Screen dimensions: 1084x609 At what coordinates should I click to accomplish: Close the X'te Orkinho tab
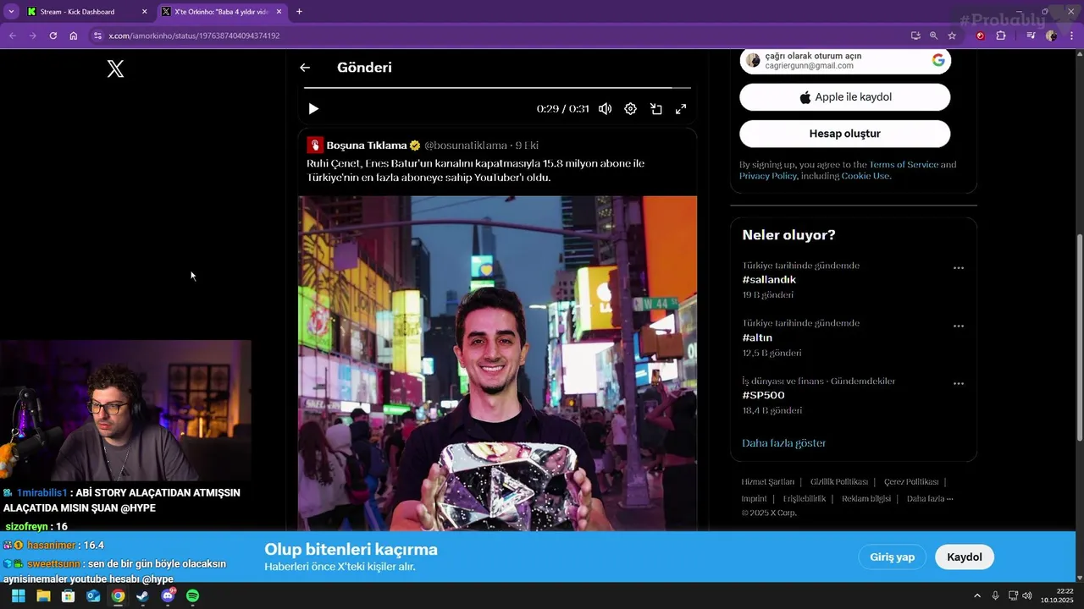[x=279, y=12]
